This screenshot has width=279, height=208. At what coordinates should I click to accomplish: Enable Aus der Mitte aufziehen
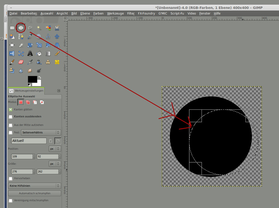coord(11,125)
